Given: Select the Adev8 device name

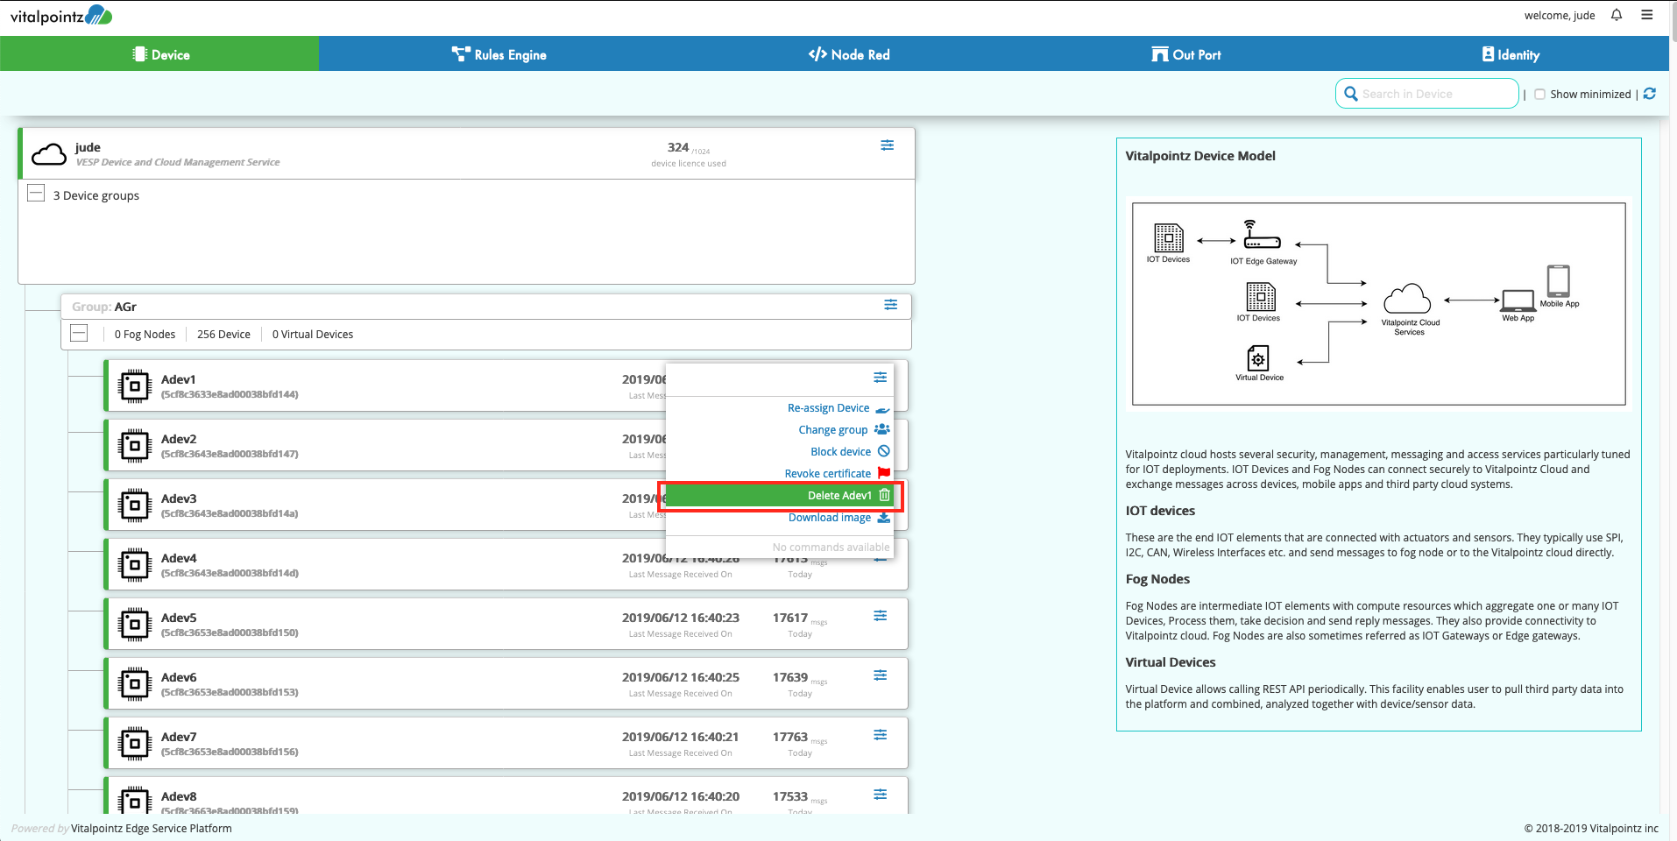Looking at the screenshot, I should pos(179,796).
